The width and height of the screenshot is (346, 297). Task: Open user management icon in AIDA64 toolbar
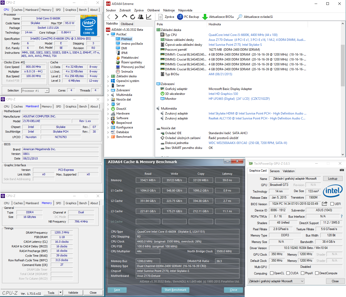pyautogui.click(x=141, y=17)
